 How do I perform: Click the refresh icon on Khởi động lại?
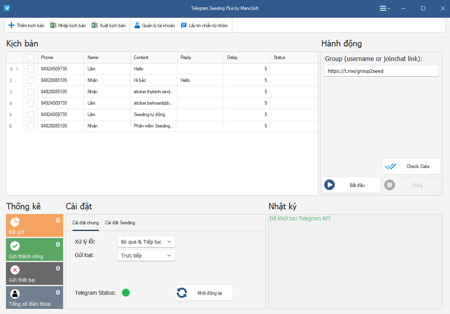(182, 293)
